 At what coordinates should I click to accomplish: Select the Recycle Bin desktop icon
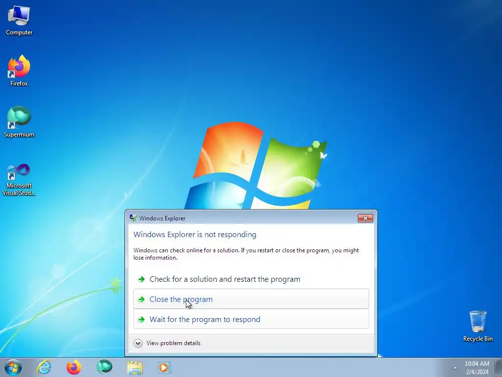pyautogui.click(x=477, y=326)
